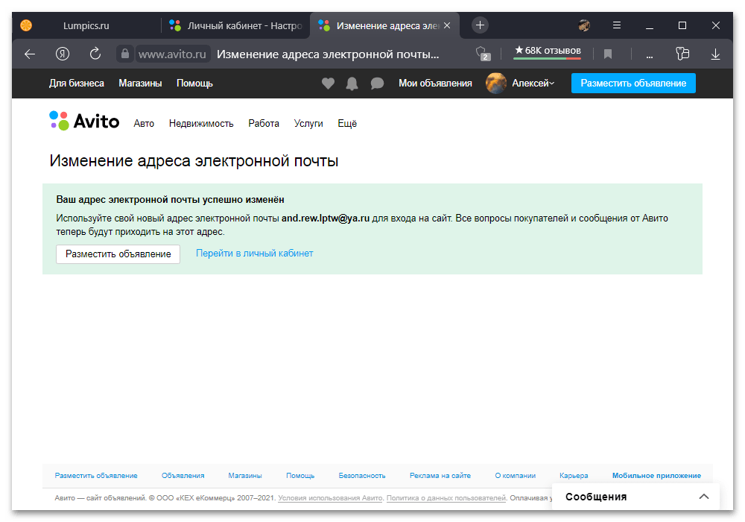Screen dimensions: 745x522
Task: Switch to the Lumpics.ru tab
Action: (x=86, y=25)
